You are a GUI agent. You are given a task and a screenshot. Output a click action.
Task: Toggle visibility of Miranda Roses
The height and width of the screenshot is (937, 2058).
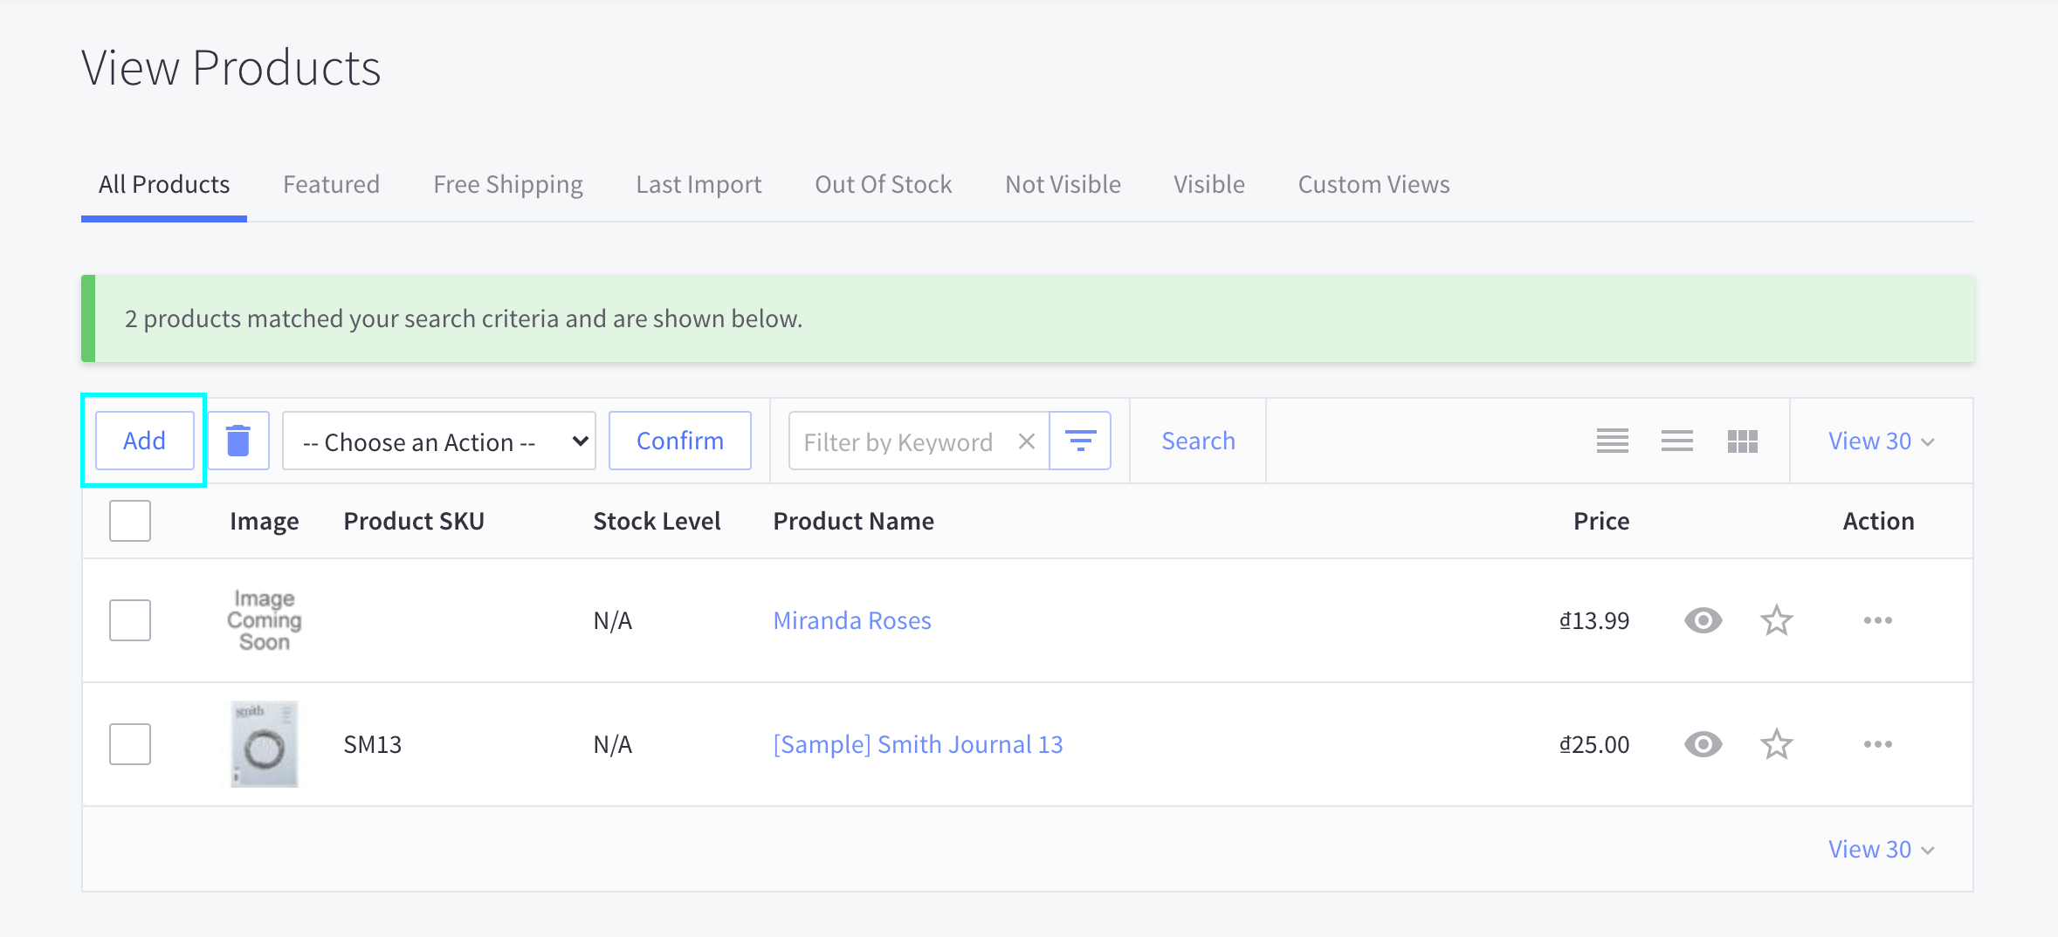pos(1703,620)
